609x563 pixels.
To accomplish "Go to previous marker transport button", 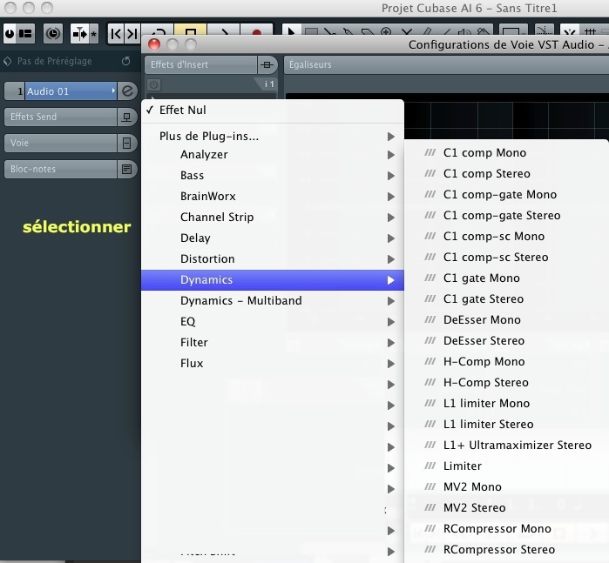I will coord(115,34).
